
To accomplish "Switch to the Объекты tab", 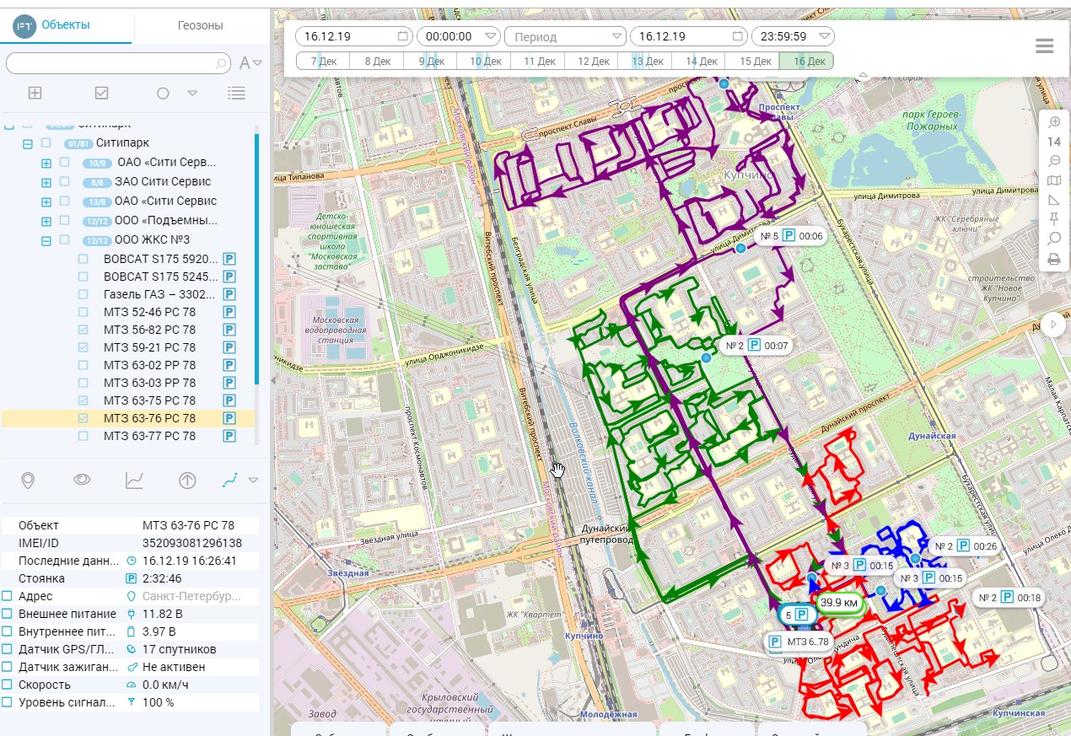I will tap(66, 25).
